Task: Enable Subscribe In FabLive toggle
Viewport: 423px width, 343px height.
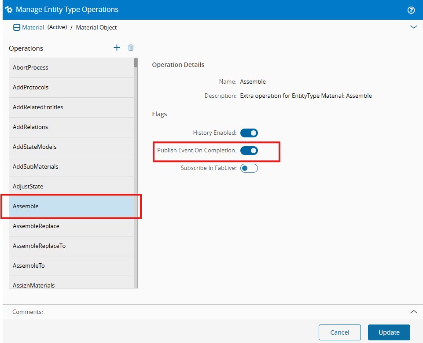Action: (x=249, y=168)
